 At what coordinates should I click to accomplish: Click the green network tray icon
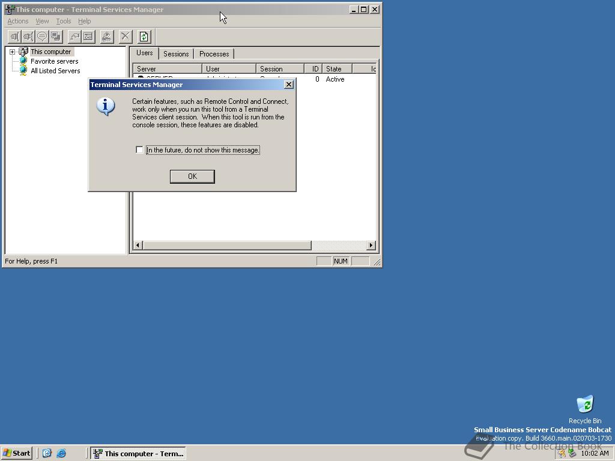pyautogui.click(x=572, y=454)
